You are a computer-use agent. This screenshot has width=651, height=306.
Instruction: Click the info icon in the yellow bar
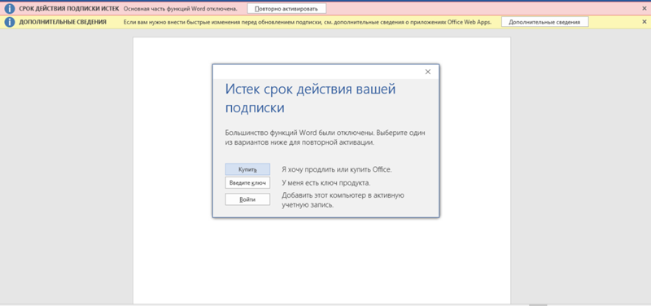[10, 22]
